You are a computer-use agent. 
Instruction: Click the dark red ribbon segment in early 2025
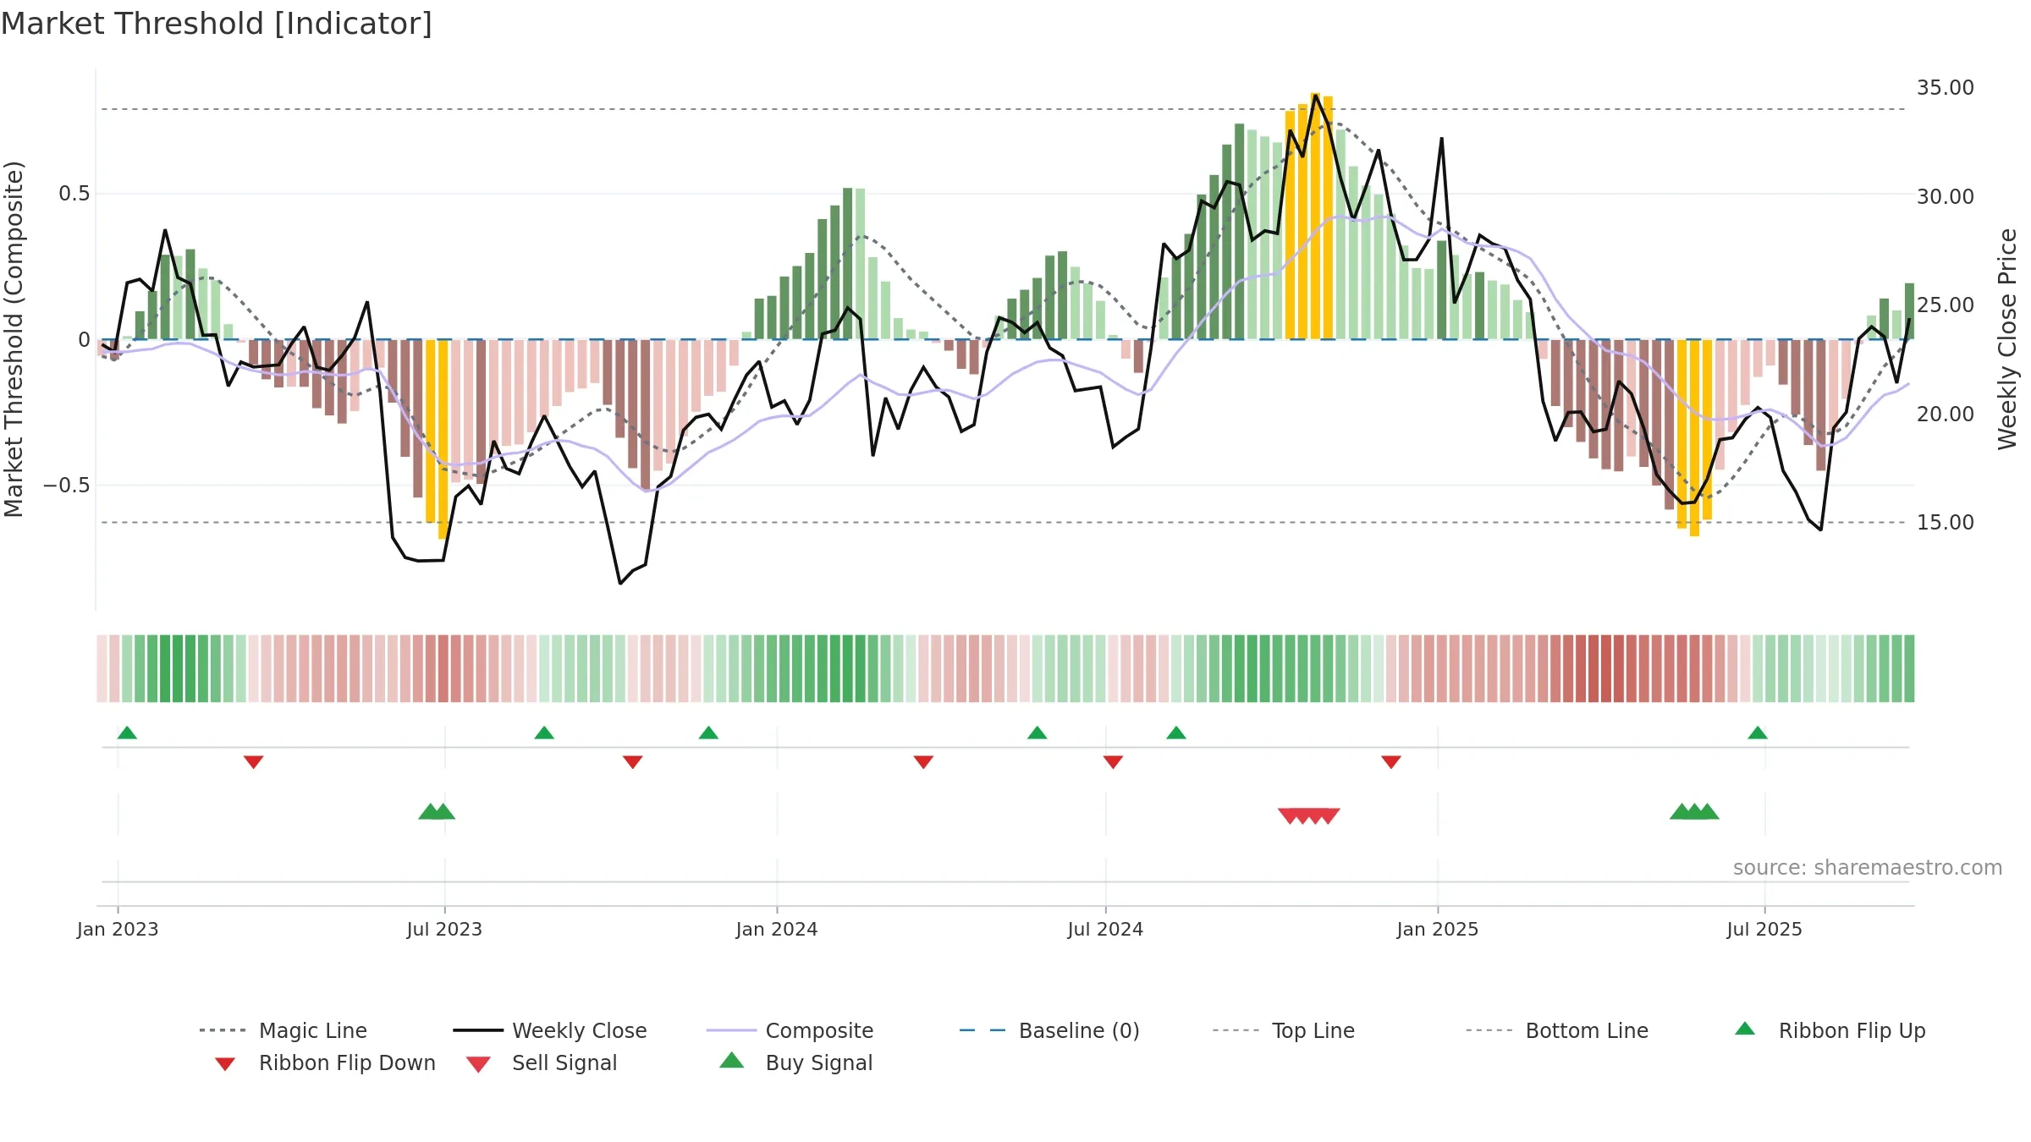1606,668
